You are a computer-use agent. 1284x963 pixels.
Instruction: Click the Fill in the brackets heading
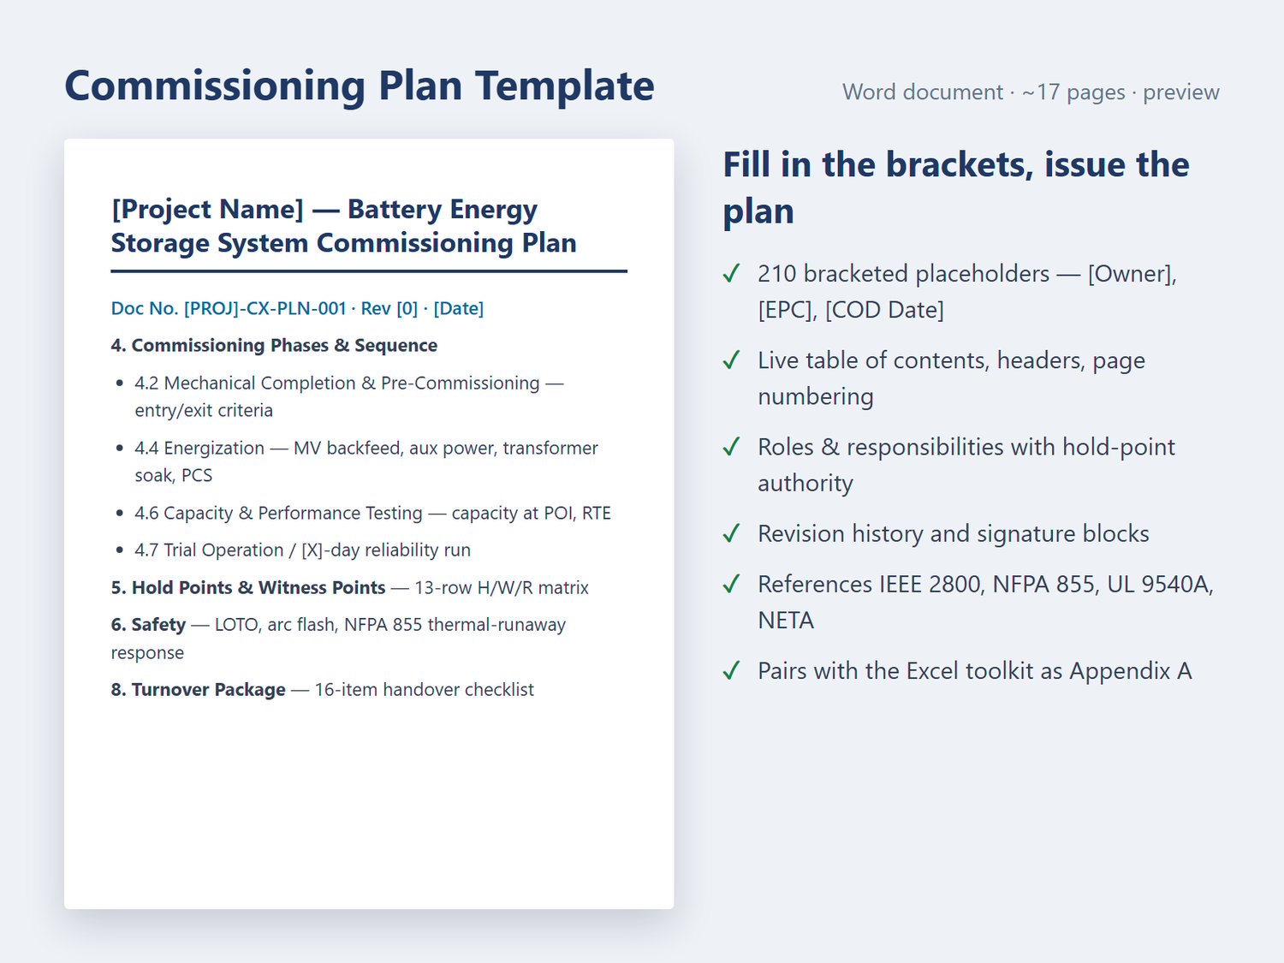click(x=956, y=187)
